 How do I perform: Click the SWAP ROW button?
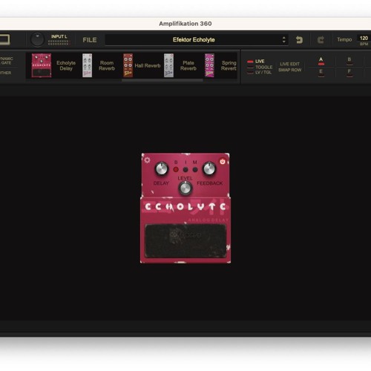290,70
